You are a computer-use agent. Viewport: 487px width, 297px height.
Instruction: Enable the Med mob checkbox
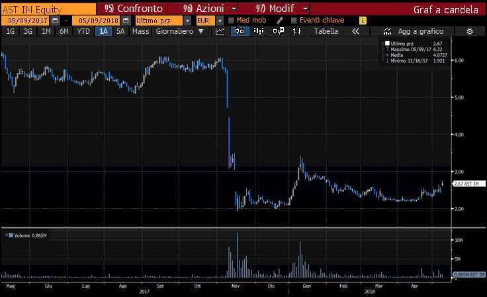pos(231,21)
